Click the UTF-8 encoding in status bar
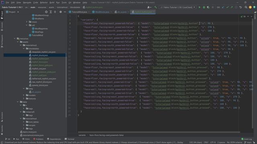Screen dimensions: 257x144 213,142
